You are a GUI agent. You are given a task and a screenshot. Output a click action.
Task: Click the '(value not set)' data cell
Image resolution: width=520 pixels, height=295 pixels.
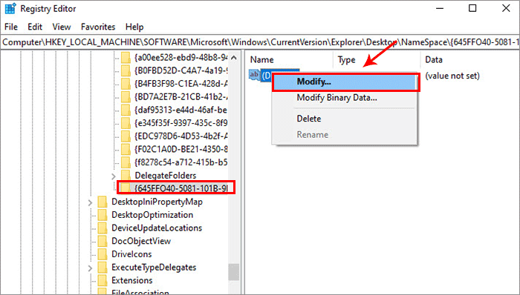(452, 76)
